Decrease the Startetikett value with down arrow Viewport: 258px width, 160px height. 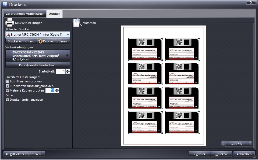68,72
